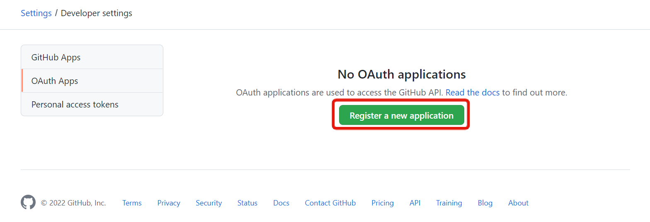This screenshot has width=650, height=222.
Task: View the Pricing page link
Action: pos(383,203)
